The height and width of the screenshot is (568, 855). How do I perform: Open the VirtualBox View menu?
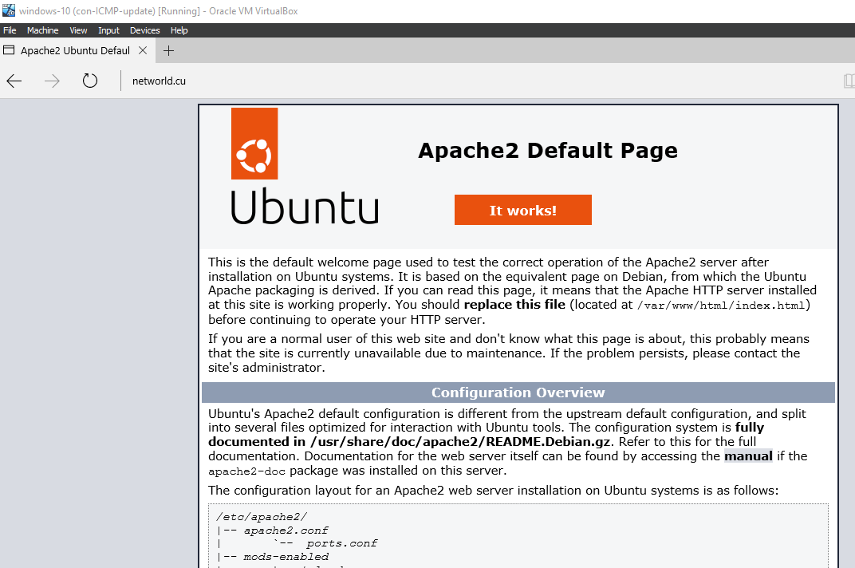[x=78, y=30]
